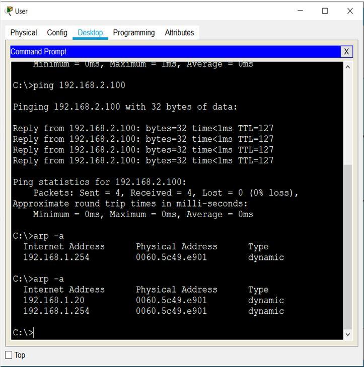Select the Desktop tab
Screen dimensions: 364x367
(x=90, y=33)
